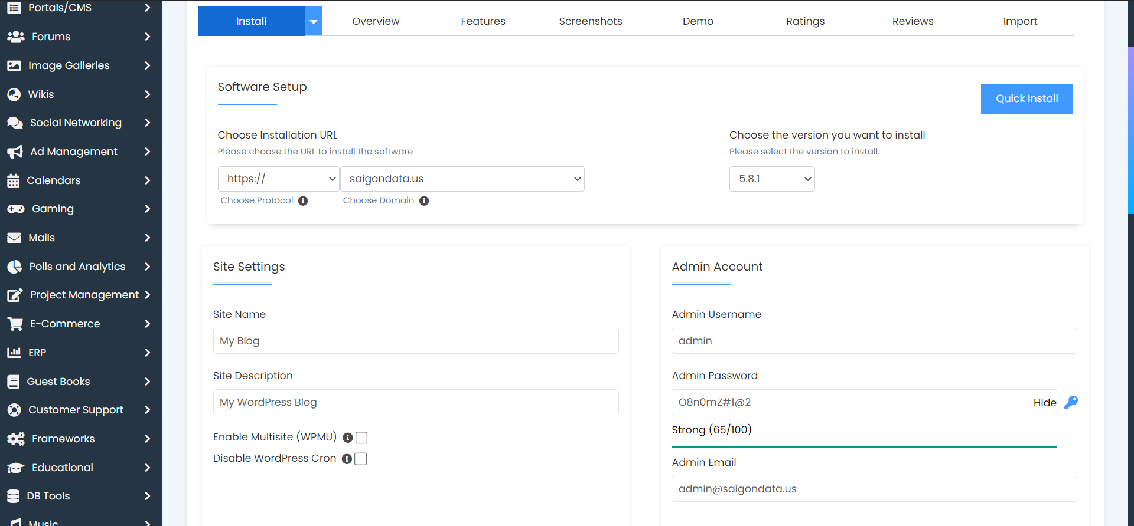Expand the Wikis category chevron
The width and height of the screenshot is (1134, 526).
tap(147, 94)
